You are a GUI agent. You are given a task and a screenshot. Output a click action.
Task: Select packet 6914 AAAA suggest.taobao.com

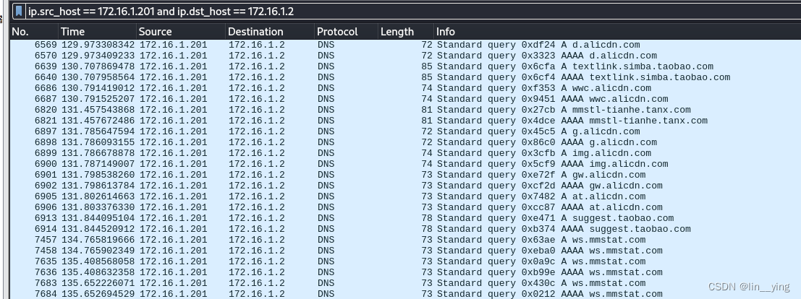405,229
